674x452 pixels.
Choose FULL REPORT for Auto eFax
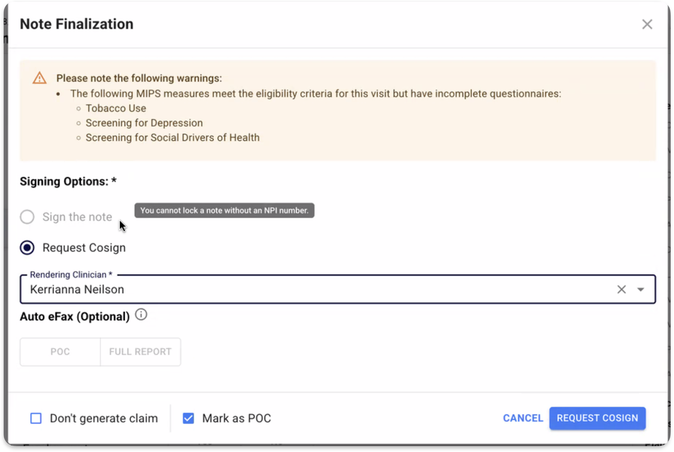click(140, 352)
